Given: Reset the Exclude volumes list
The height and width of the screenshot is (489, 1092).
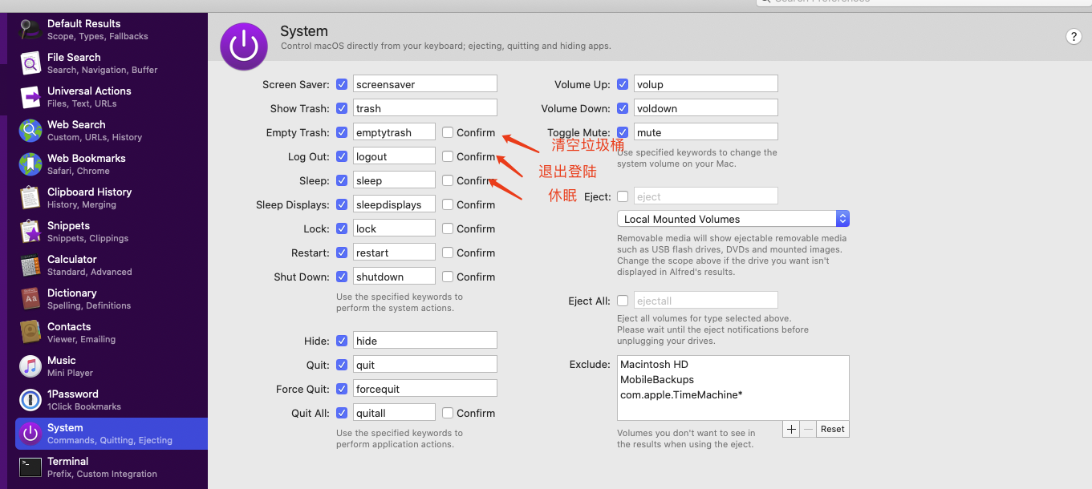Looking at the screenshot, I should click(x=832, y=429).
